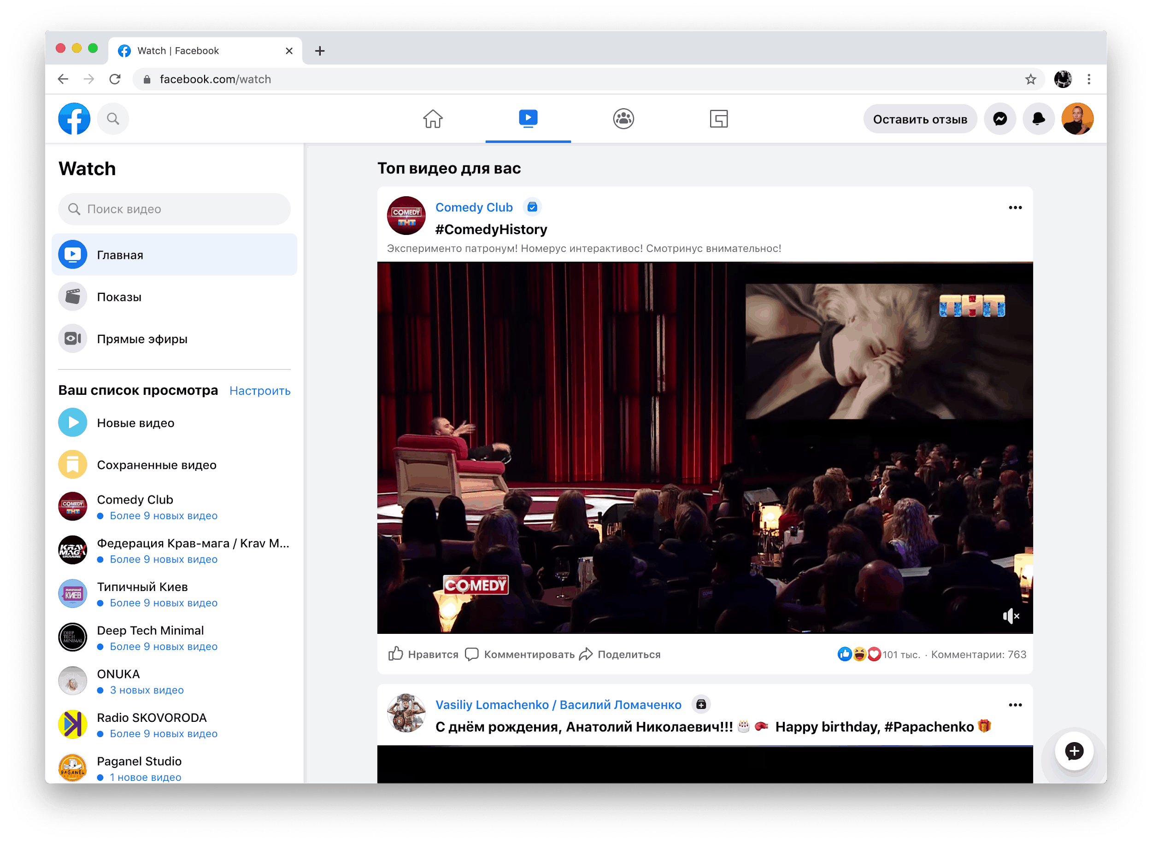Viewport: 1152px width, 843px height.
Task: Click the Настроить link
Action: point(260,391)
